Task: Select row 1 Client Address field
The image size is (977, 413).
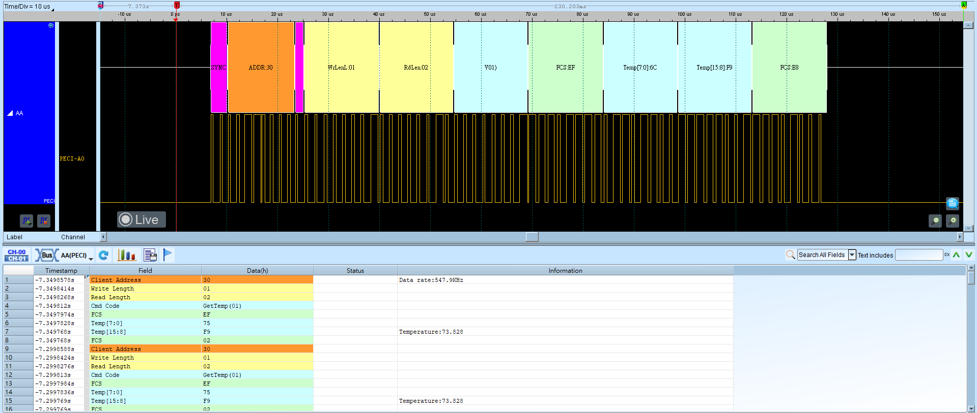Action: tap(145, 280)
